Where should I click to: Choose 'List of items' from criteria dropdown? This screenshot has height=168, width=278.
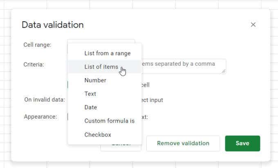[x=101, y=67]
